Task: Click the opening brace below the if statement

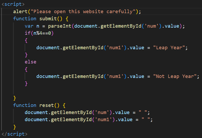Action: pyautogui.click(x=26, y=40)
